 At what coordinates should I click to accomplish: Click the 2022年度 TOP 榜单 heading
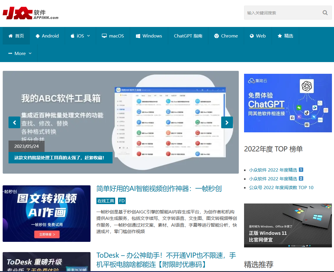click(x=273, y=149)
